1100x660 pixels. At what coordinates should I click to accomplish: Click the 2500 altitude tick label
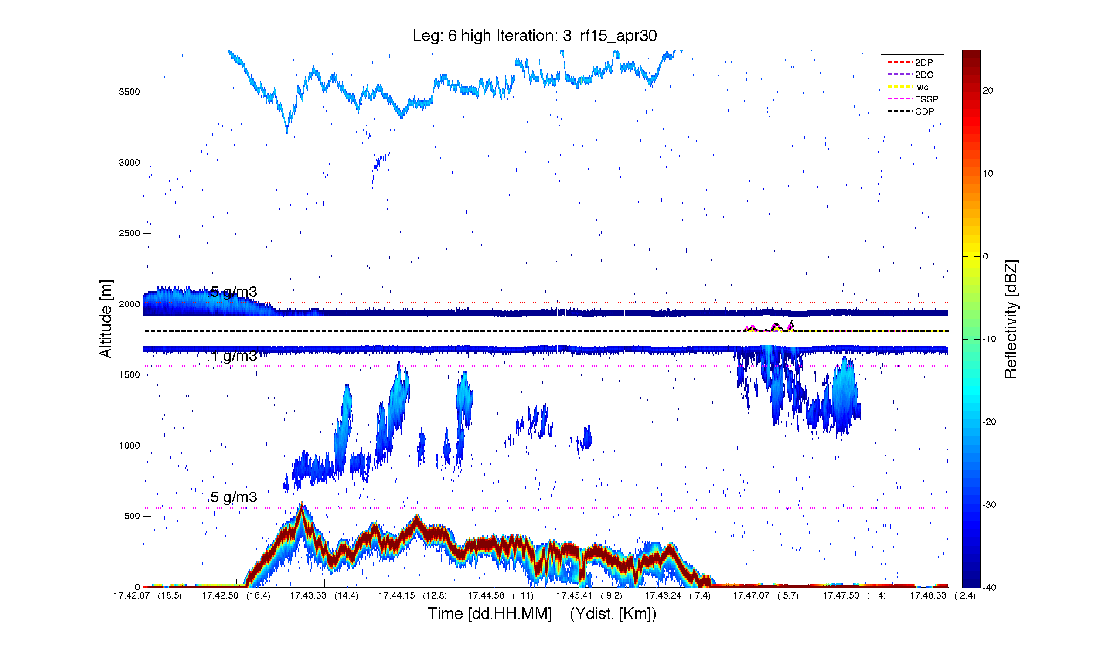pyautogui.click(x=129, y=234)
